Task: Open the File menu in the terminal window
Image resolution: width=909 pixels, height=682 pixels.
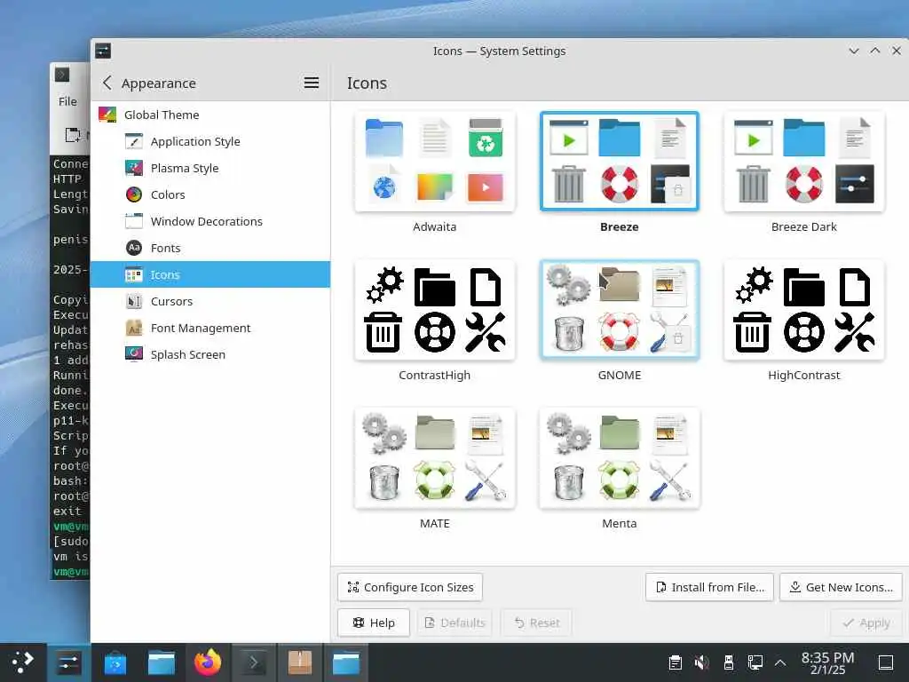Action: [x=67, y=101]
